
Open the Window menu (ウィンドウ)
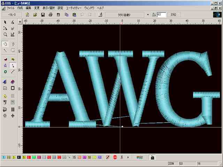89,8
